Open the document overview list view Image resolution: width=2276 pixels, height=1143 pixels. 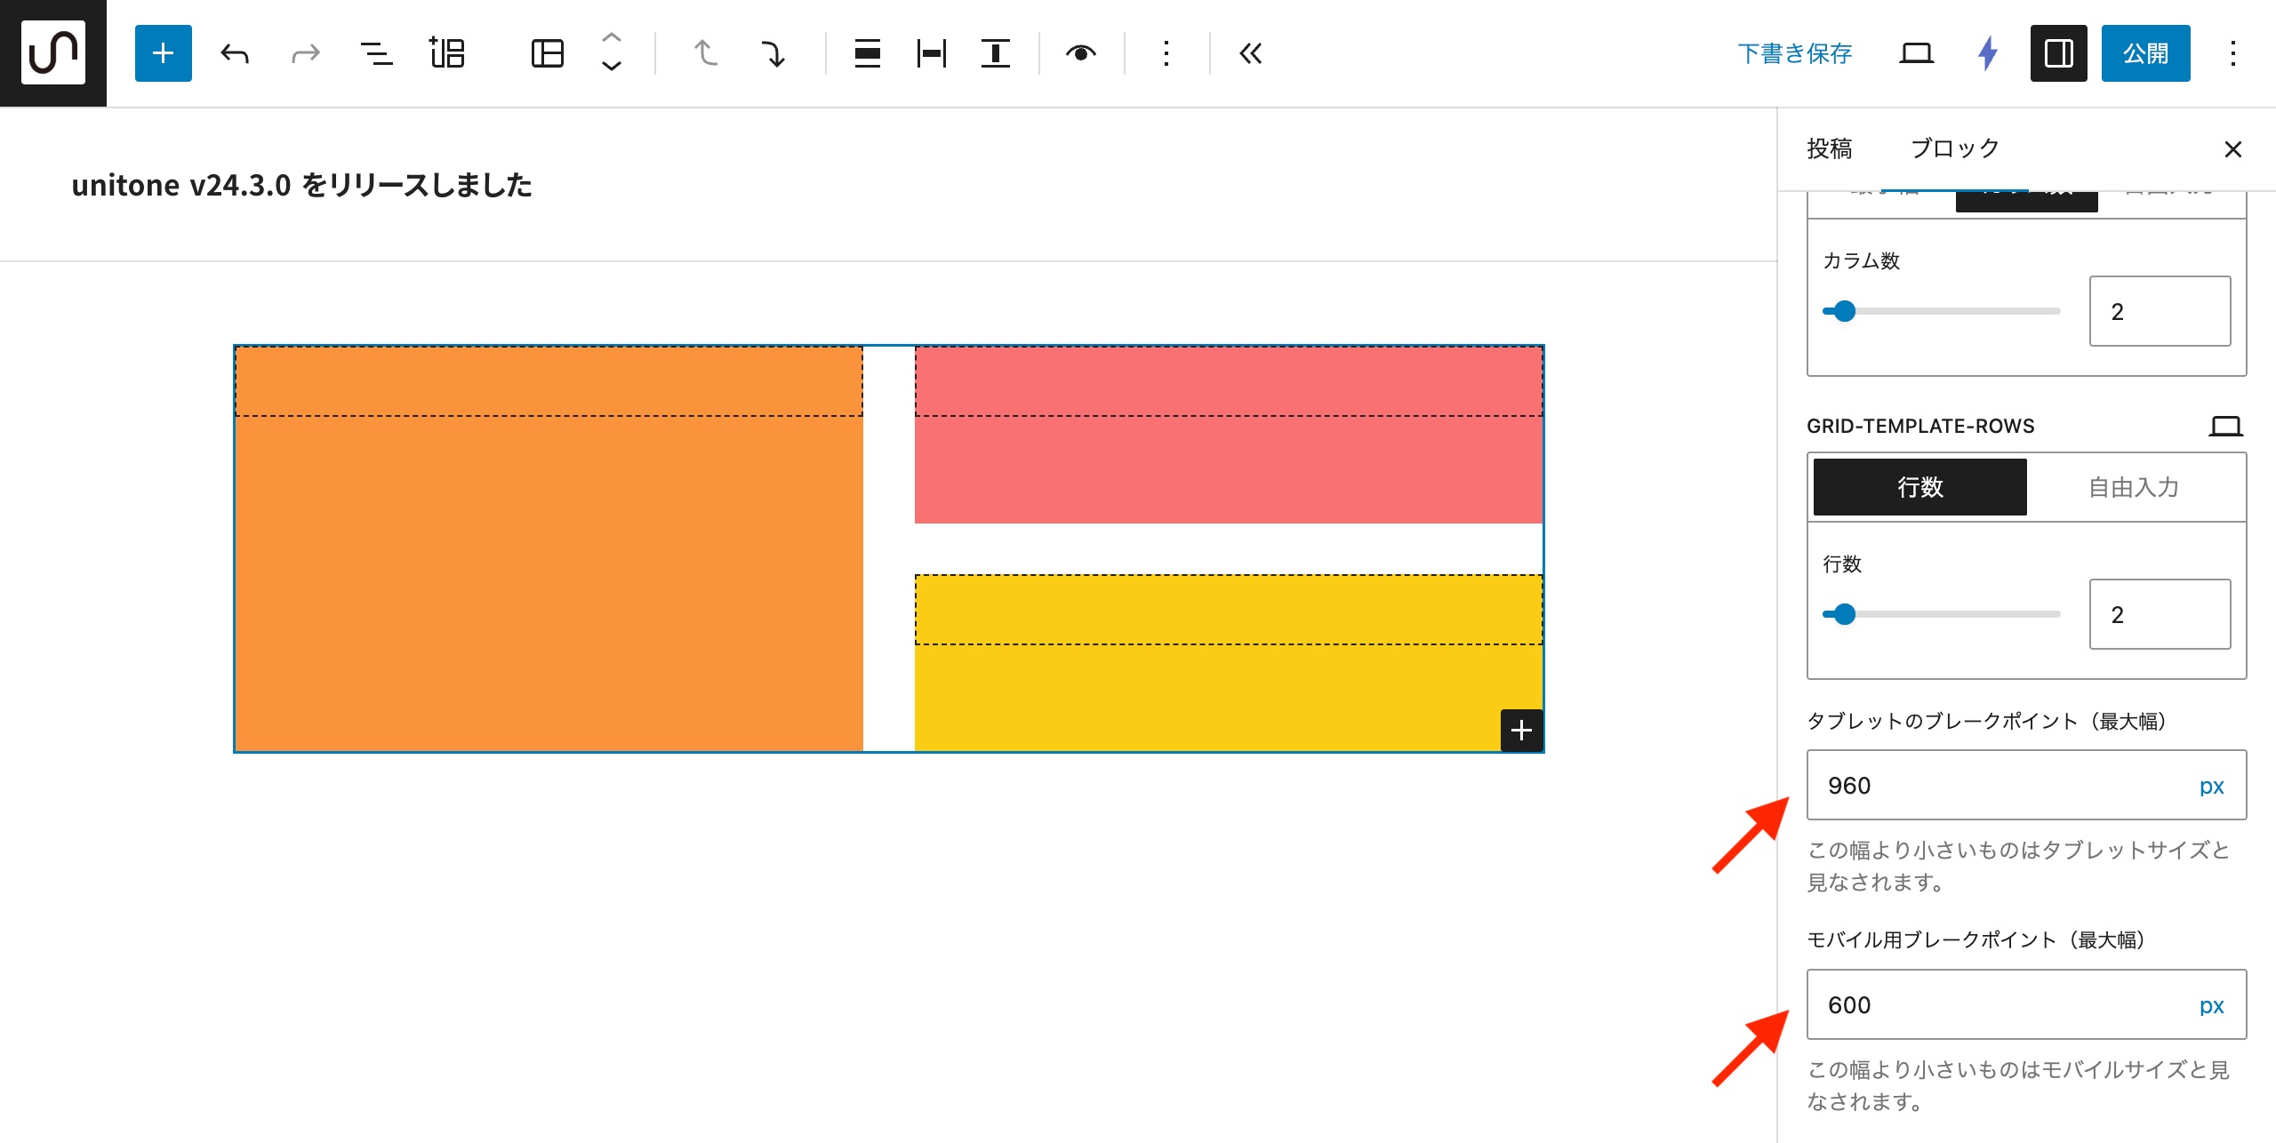click(x=376, y=53)
